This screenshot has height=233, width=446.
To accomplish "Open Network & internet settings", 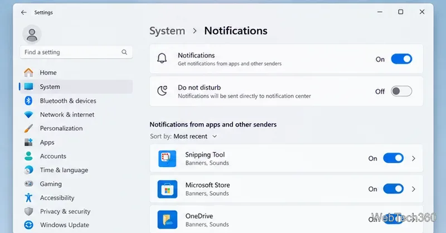I will tap(76, 114).
